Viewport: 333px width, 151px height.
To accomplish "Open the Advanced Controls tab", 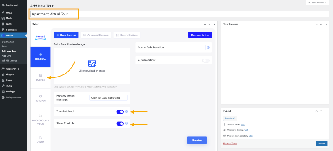I will [x=96, y=35].
